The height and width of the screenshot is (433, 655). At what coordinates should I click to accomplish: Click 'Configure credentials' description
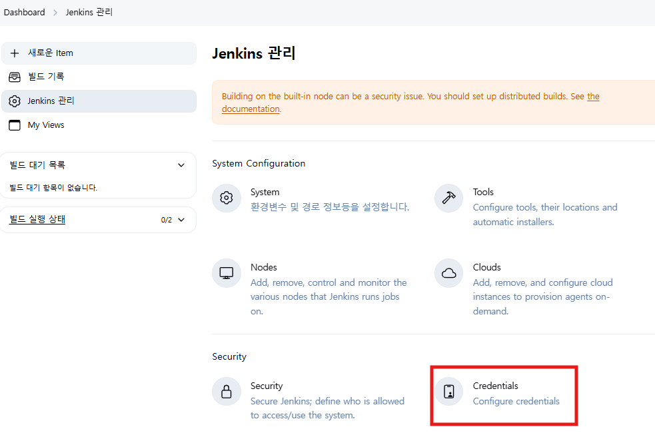tap(516, 401)
